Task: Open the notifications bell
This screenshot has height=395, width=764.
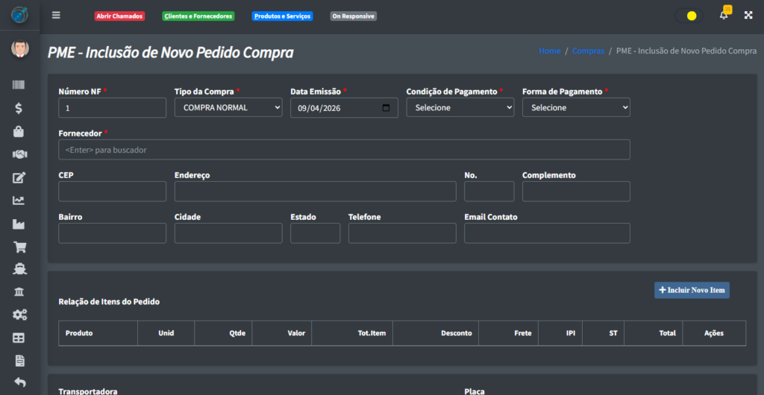Action: 723,15
